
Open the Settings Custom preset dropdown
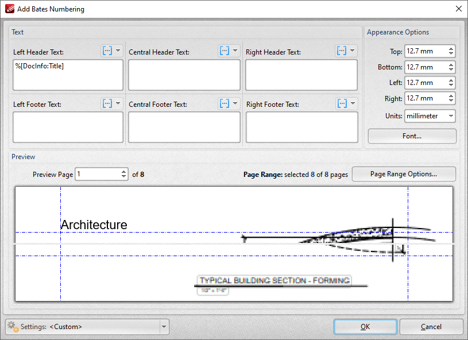(164, 327)
